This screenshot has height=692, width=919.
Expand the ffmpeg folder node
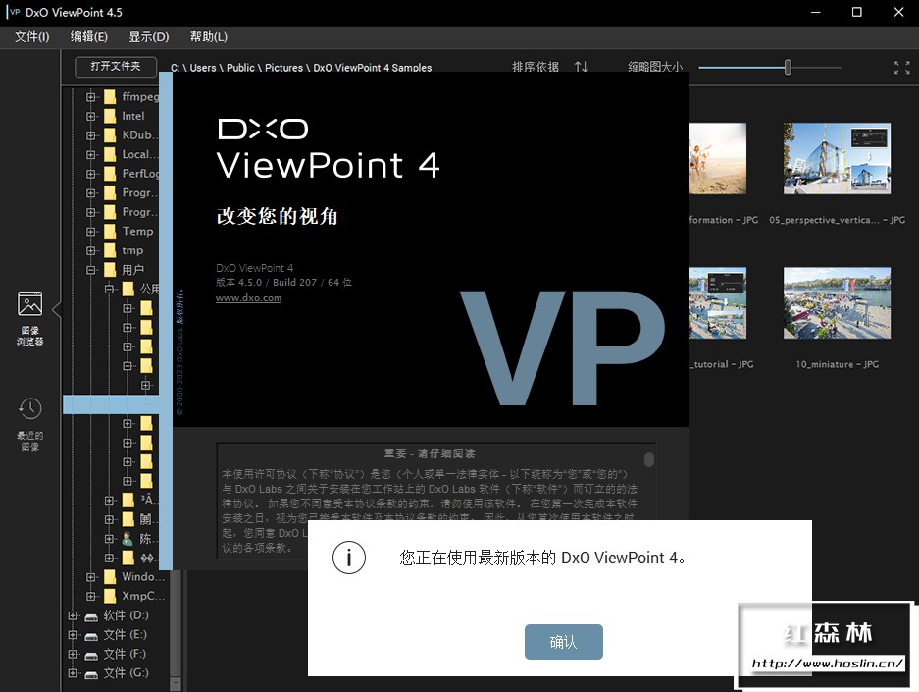pyautogui.click(x=91, y=97)
